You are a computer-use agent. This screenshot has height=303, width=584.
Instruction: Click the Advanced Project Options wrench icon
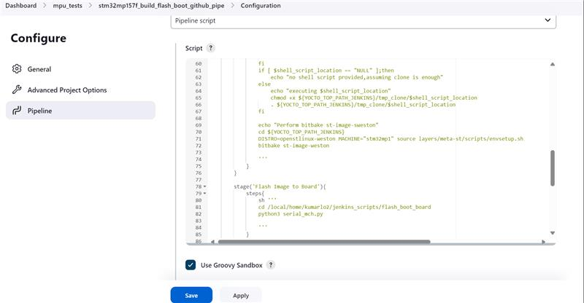click(x=17, y=90)
